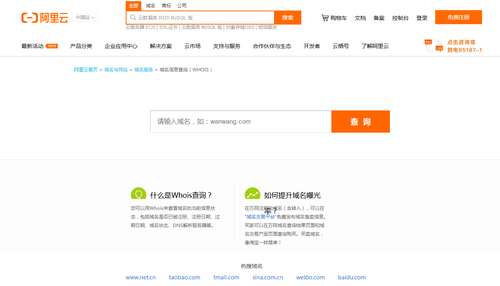Click the 什么是Whois查询？ heading

(181, 195)
